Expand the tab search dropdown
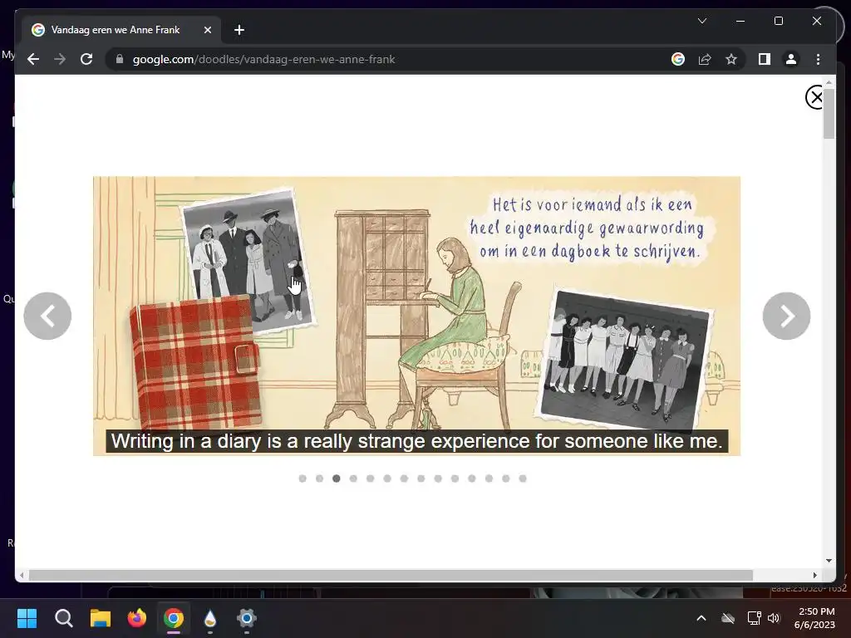 click(701, 21)
